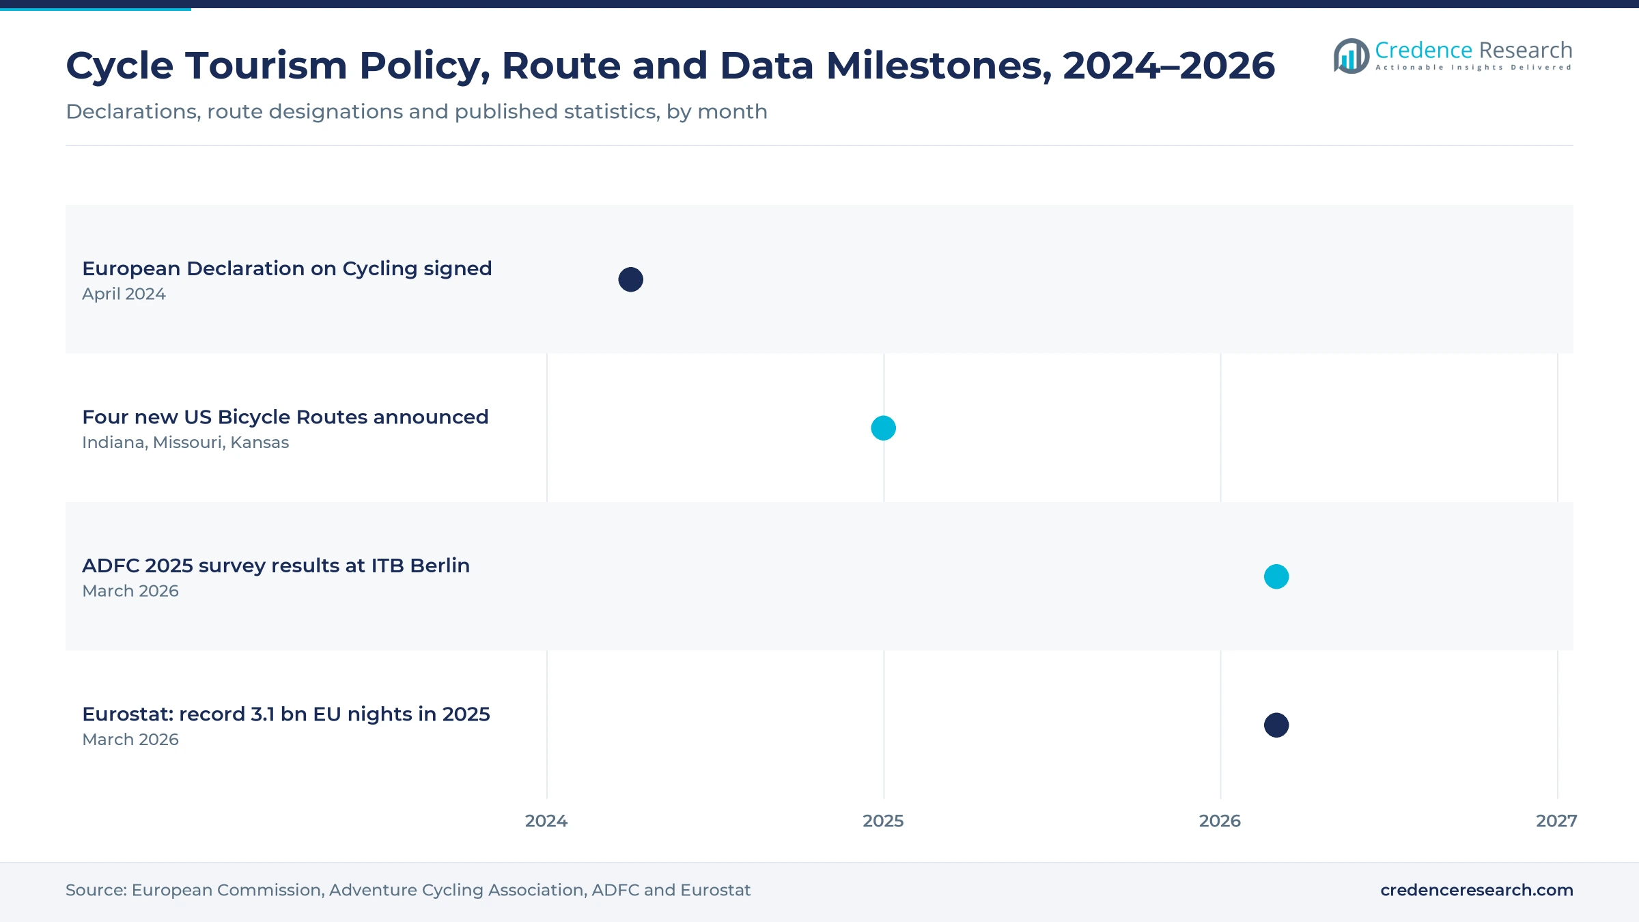Click 'March 2026' under the Eurostat row
Viewport: 1639px width, 922px height.
click(130, 740)
